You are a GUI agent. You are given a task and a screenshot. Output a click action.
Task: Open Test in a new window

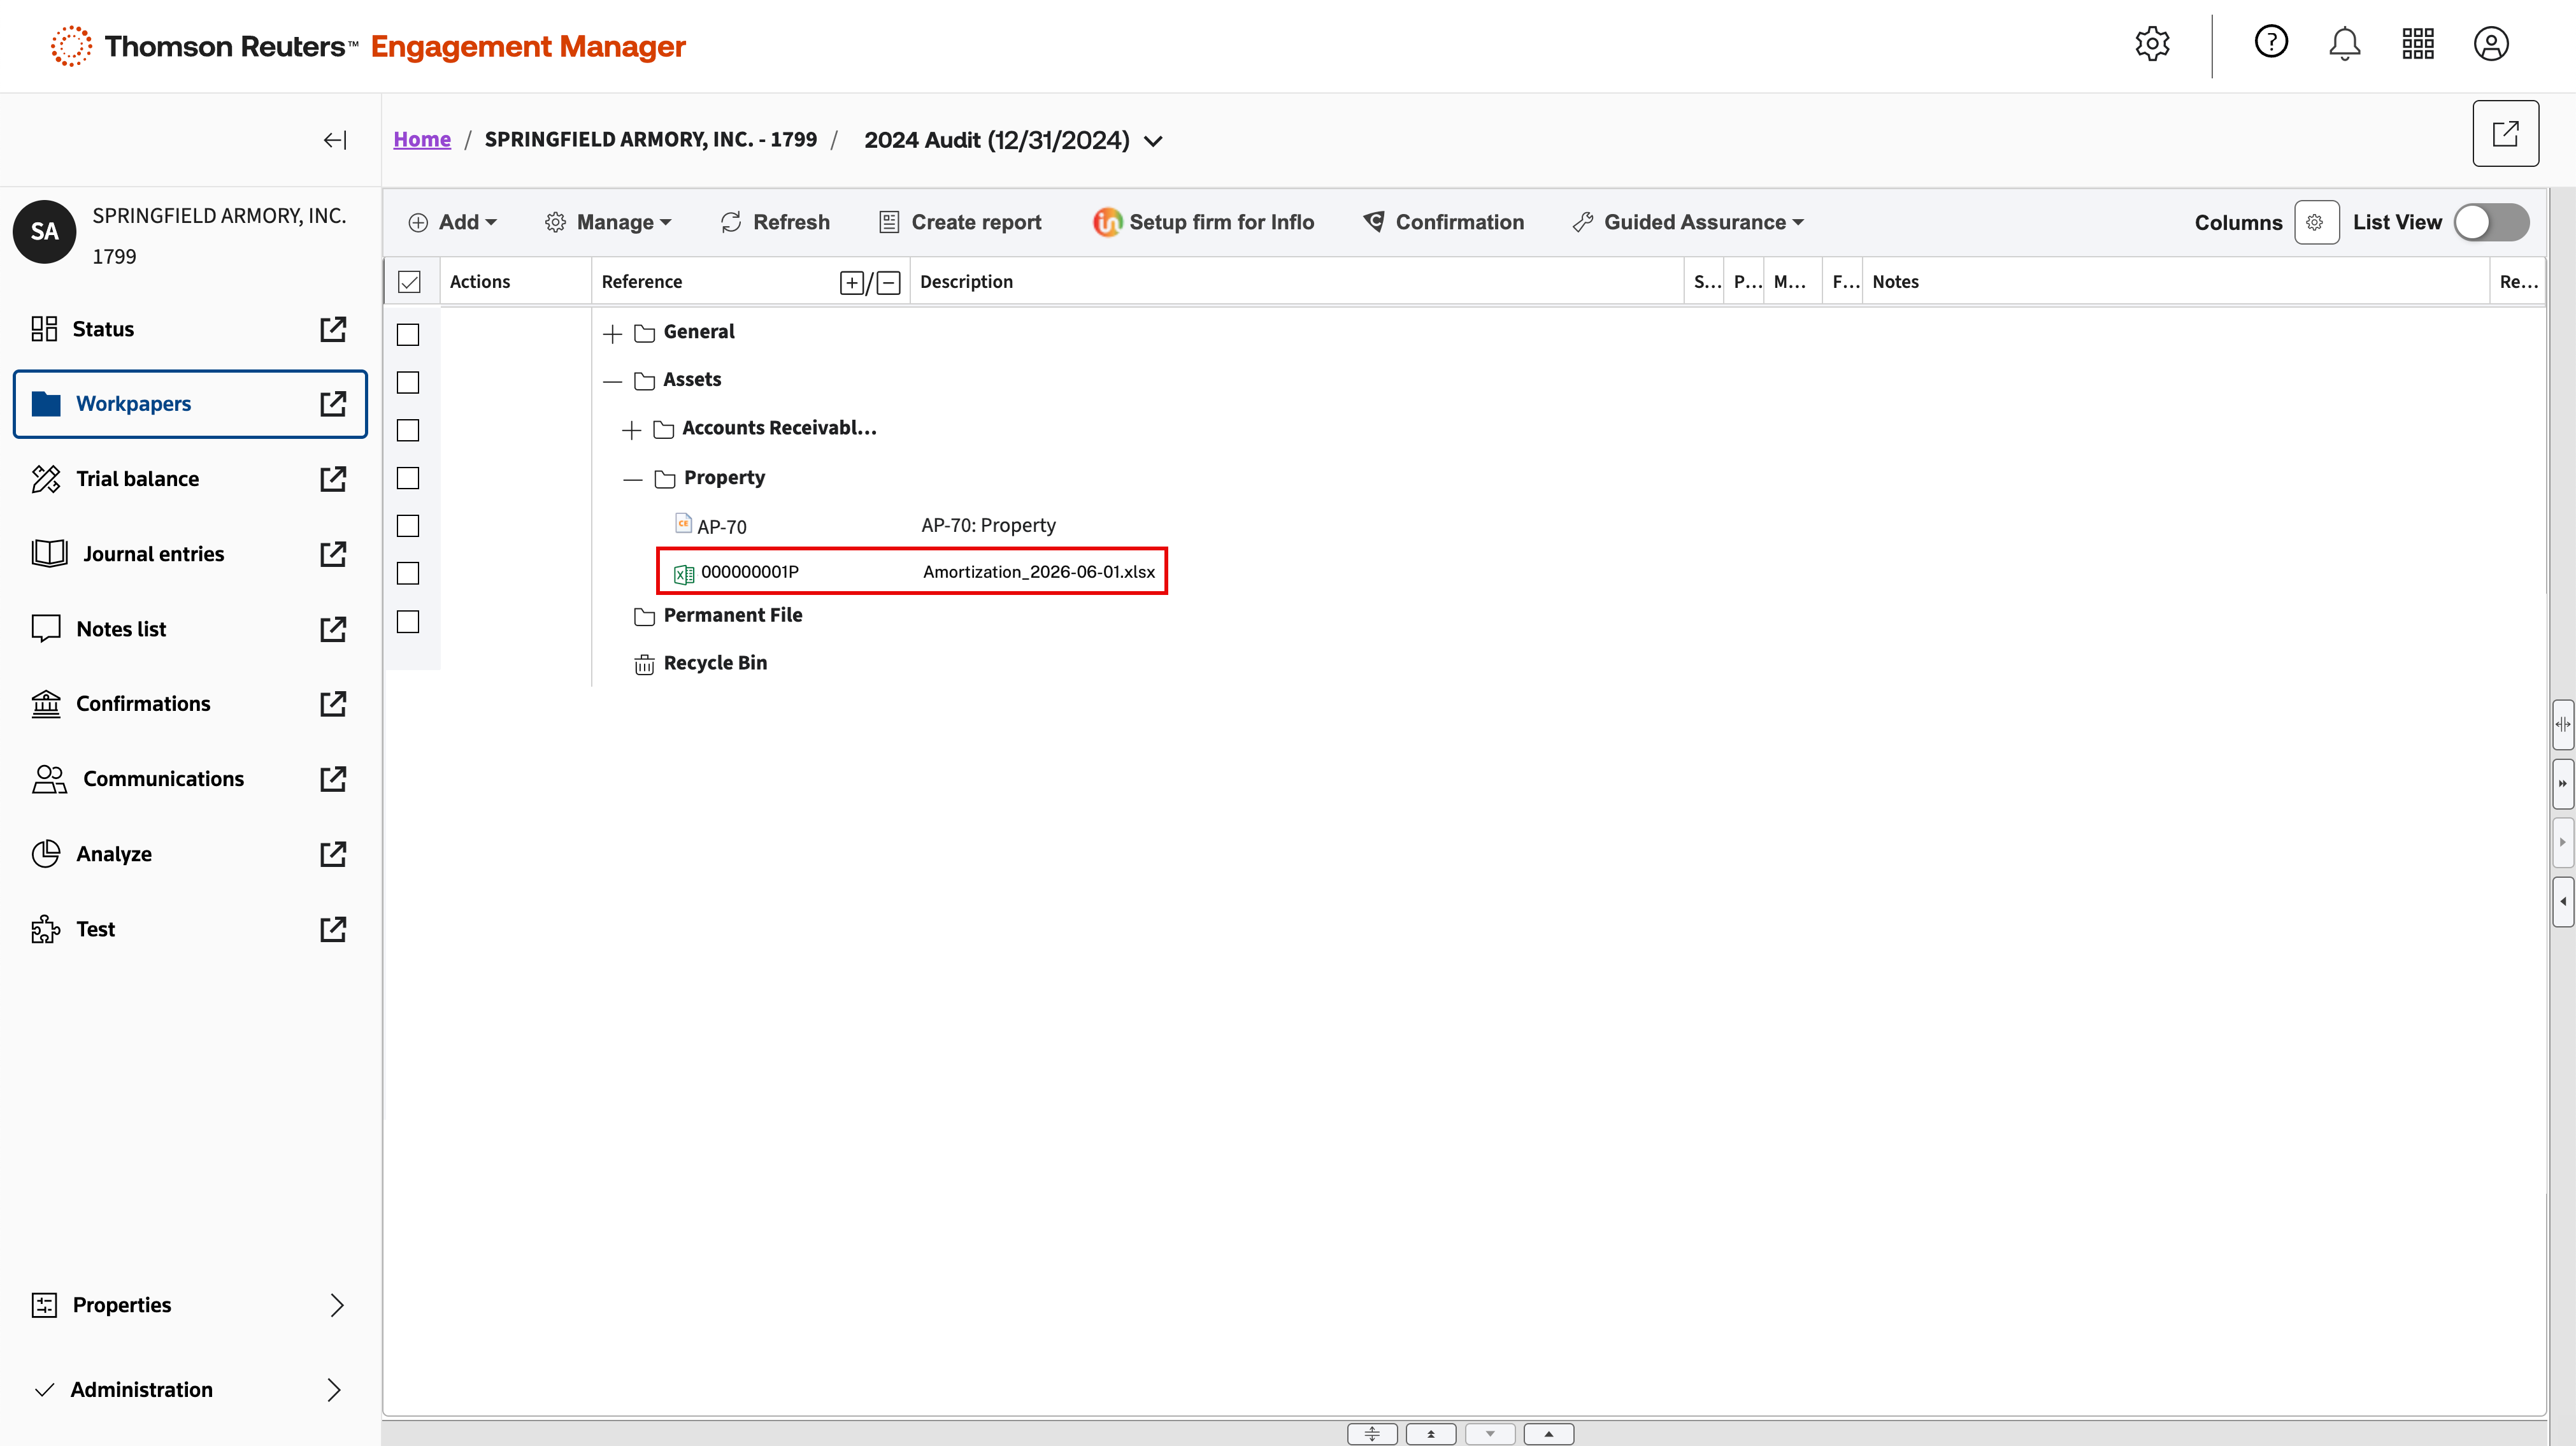tap(333, 929)
